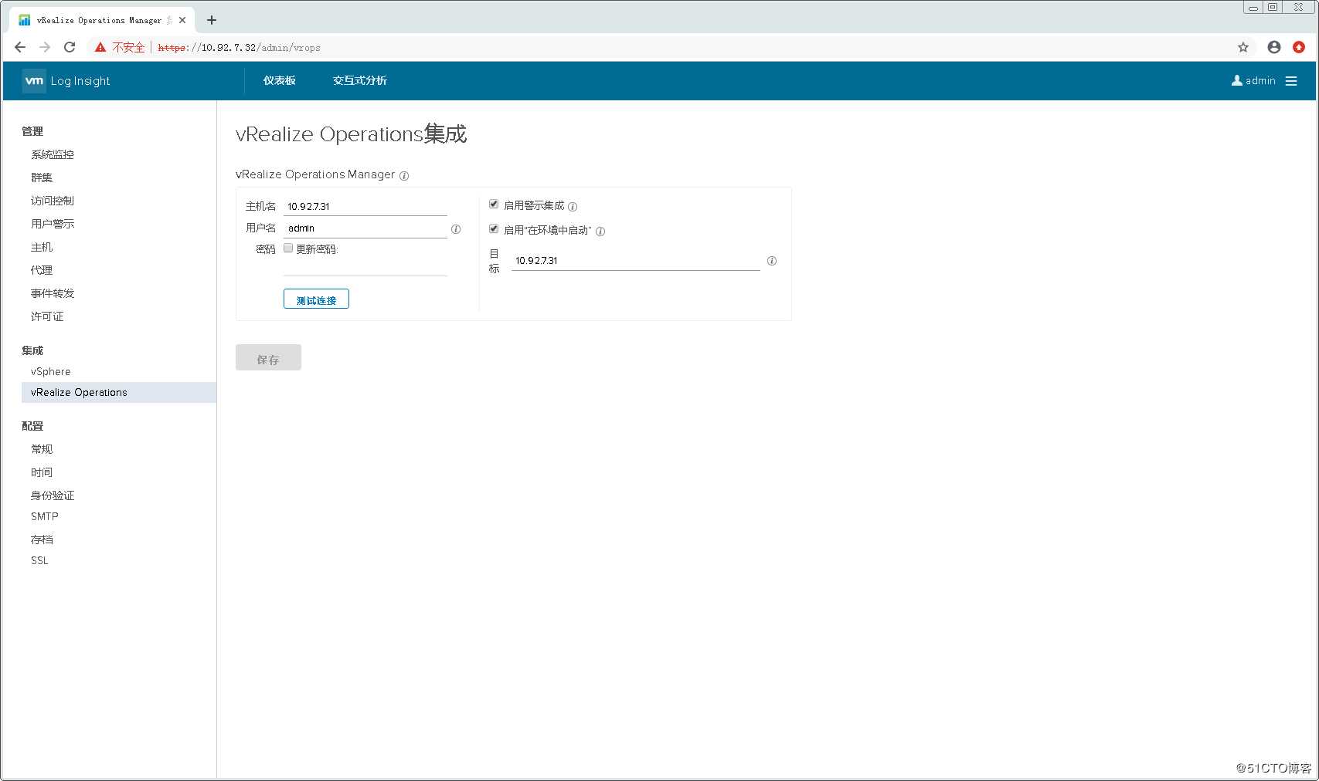This screenshot has height=781, width=1319.
Task: Open the hamburger menu next to admin
Action: tap(1291, 81)
